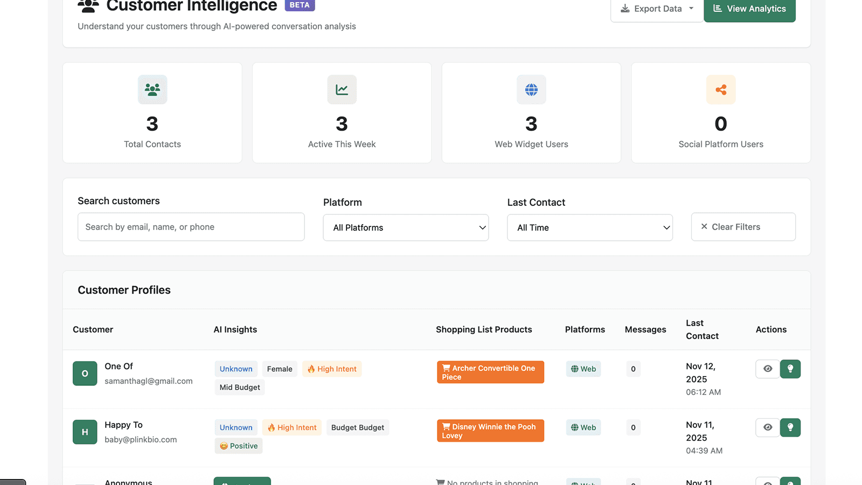
Task: Open the Archer Convertible One Piece product
Action: [490, 372]
